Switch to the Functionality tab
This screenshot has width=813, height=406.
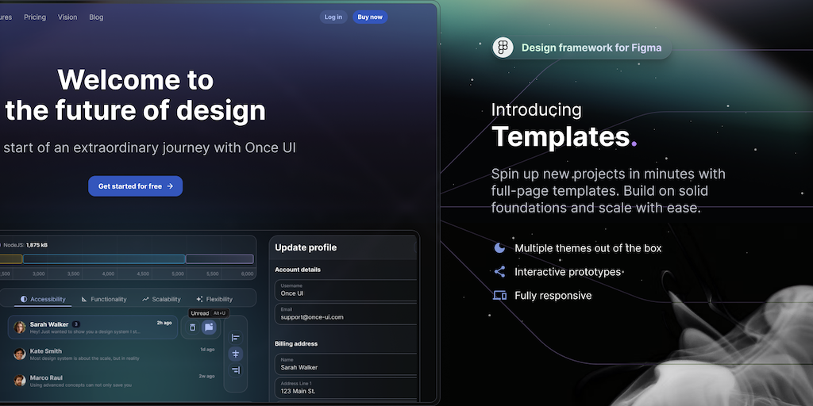pos(104,299)
